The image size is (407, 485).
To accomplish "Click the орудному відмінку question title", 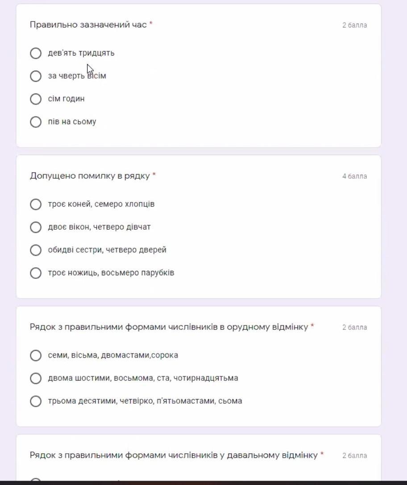I will 169,327.
